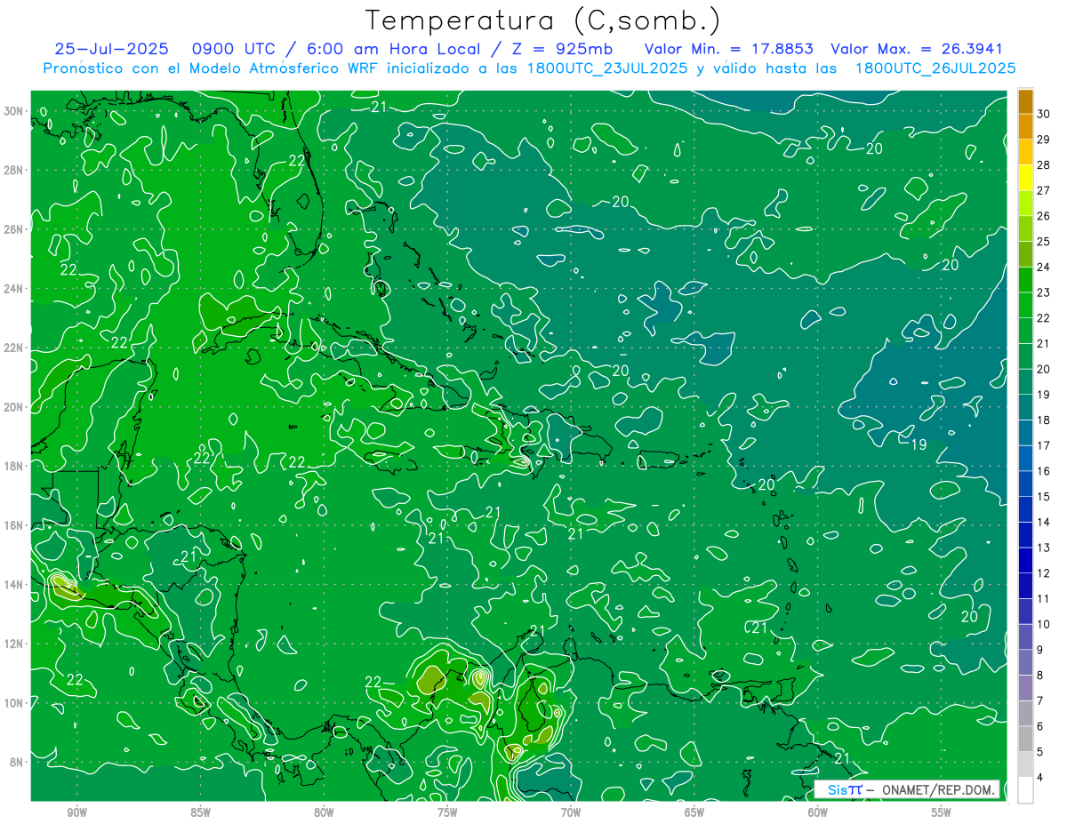Click the "19" contour label on the map
This screenshot has height=824, width=1067.
click(x=919, y=444)
